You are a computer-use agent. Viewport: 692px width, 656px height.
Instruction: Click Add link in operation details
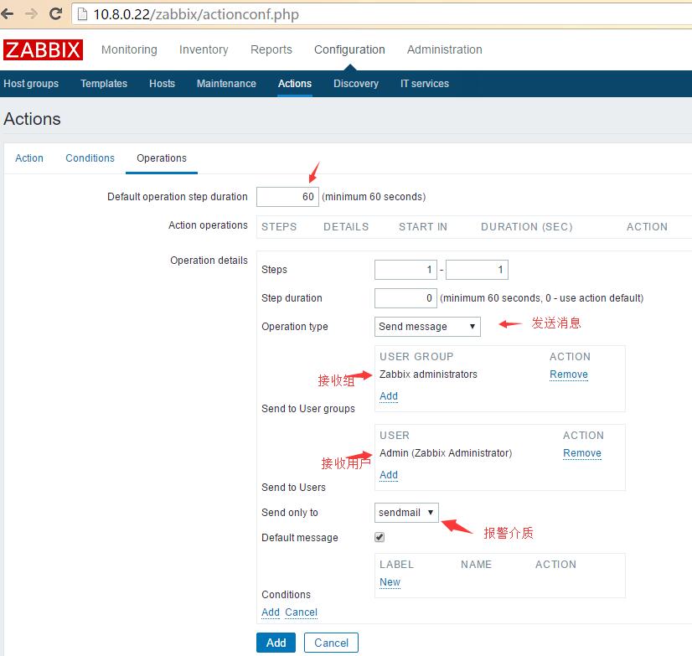click(x=270, y=612)
